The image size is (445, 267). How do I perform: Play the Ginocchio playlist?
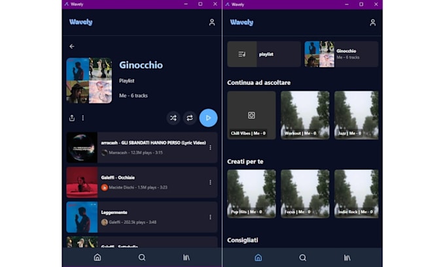coord(208,118)
